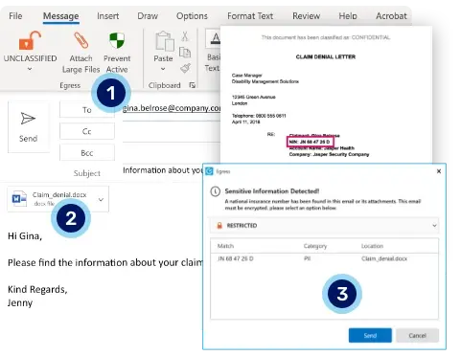Image resolution: width=461 pixels, height=356 pixels.
Task: Click the 'Please find the information' body line
Action: coord(105,262)
